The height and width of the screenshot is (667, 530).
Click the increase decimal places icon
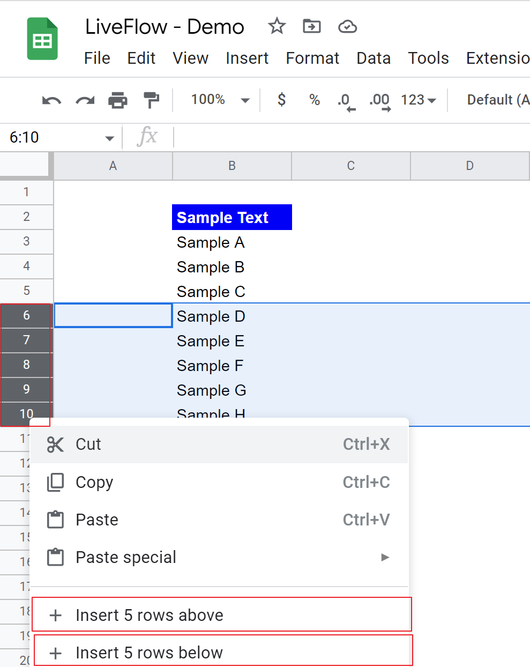[380, 101]
